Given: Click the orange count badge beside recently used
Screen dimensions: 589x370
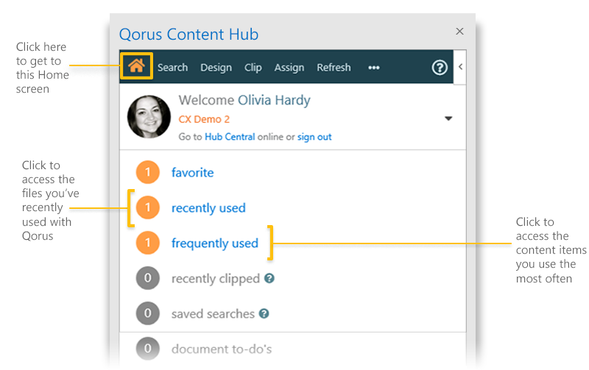Looking at the screenshot, I should 148,207.
